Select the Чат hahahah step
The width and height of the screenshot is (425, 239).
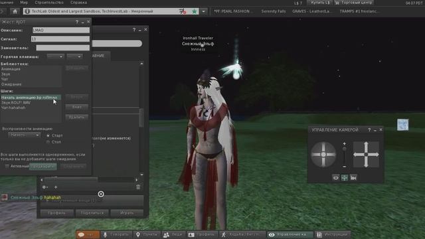coord(31,108)
